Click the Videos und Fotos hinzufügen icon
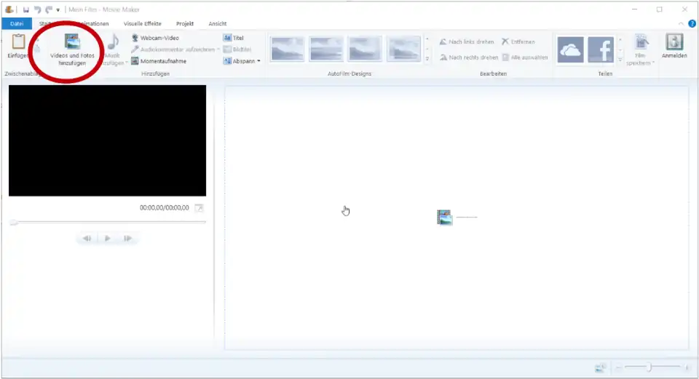 coord(72,42)
